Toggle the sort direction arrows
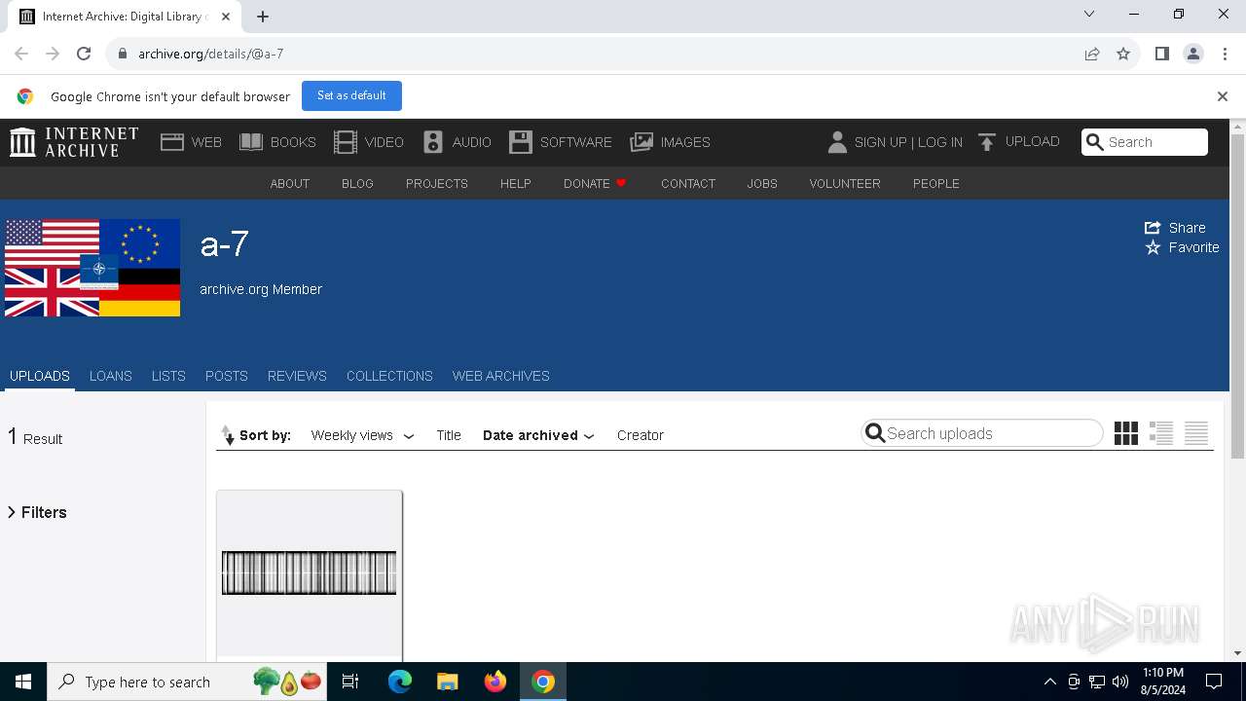 point(228,435)
